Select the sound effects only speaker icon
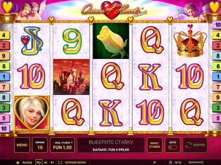Screen dimensions: 221x165 [46, 162]
